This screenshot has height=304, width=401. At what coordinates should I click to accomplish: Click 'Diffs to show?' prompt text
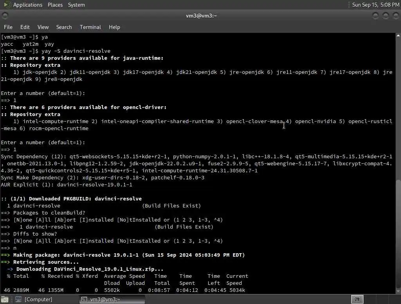pos(35,234)
